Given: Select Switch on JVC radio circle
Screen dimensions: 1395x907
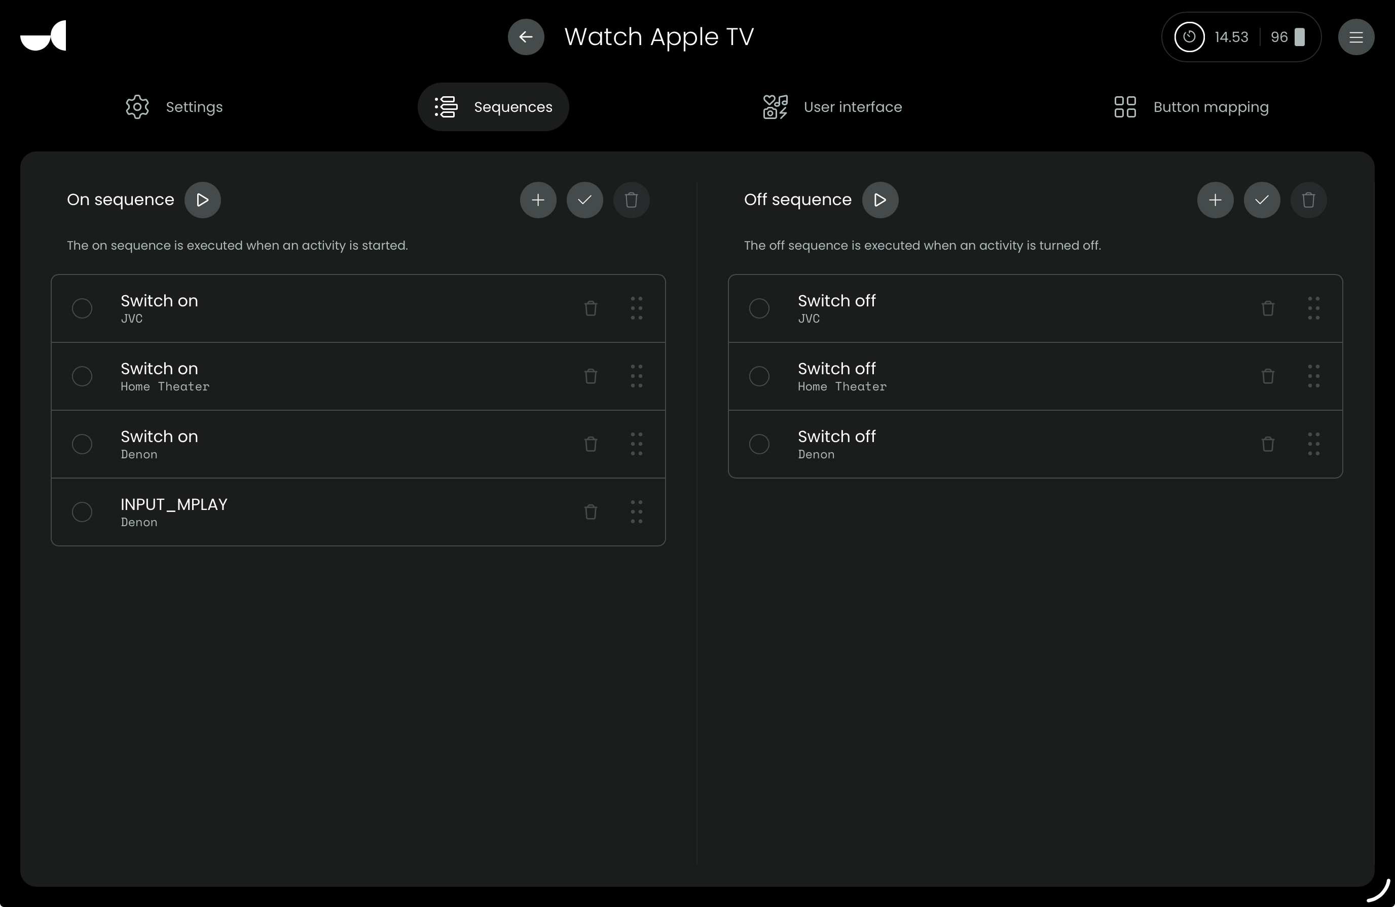Looking at the screenshot, I should coord(82,308).
